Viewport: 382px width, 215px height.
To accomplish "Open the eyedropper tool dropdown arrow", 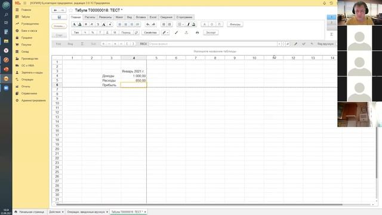I will 168,32.
